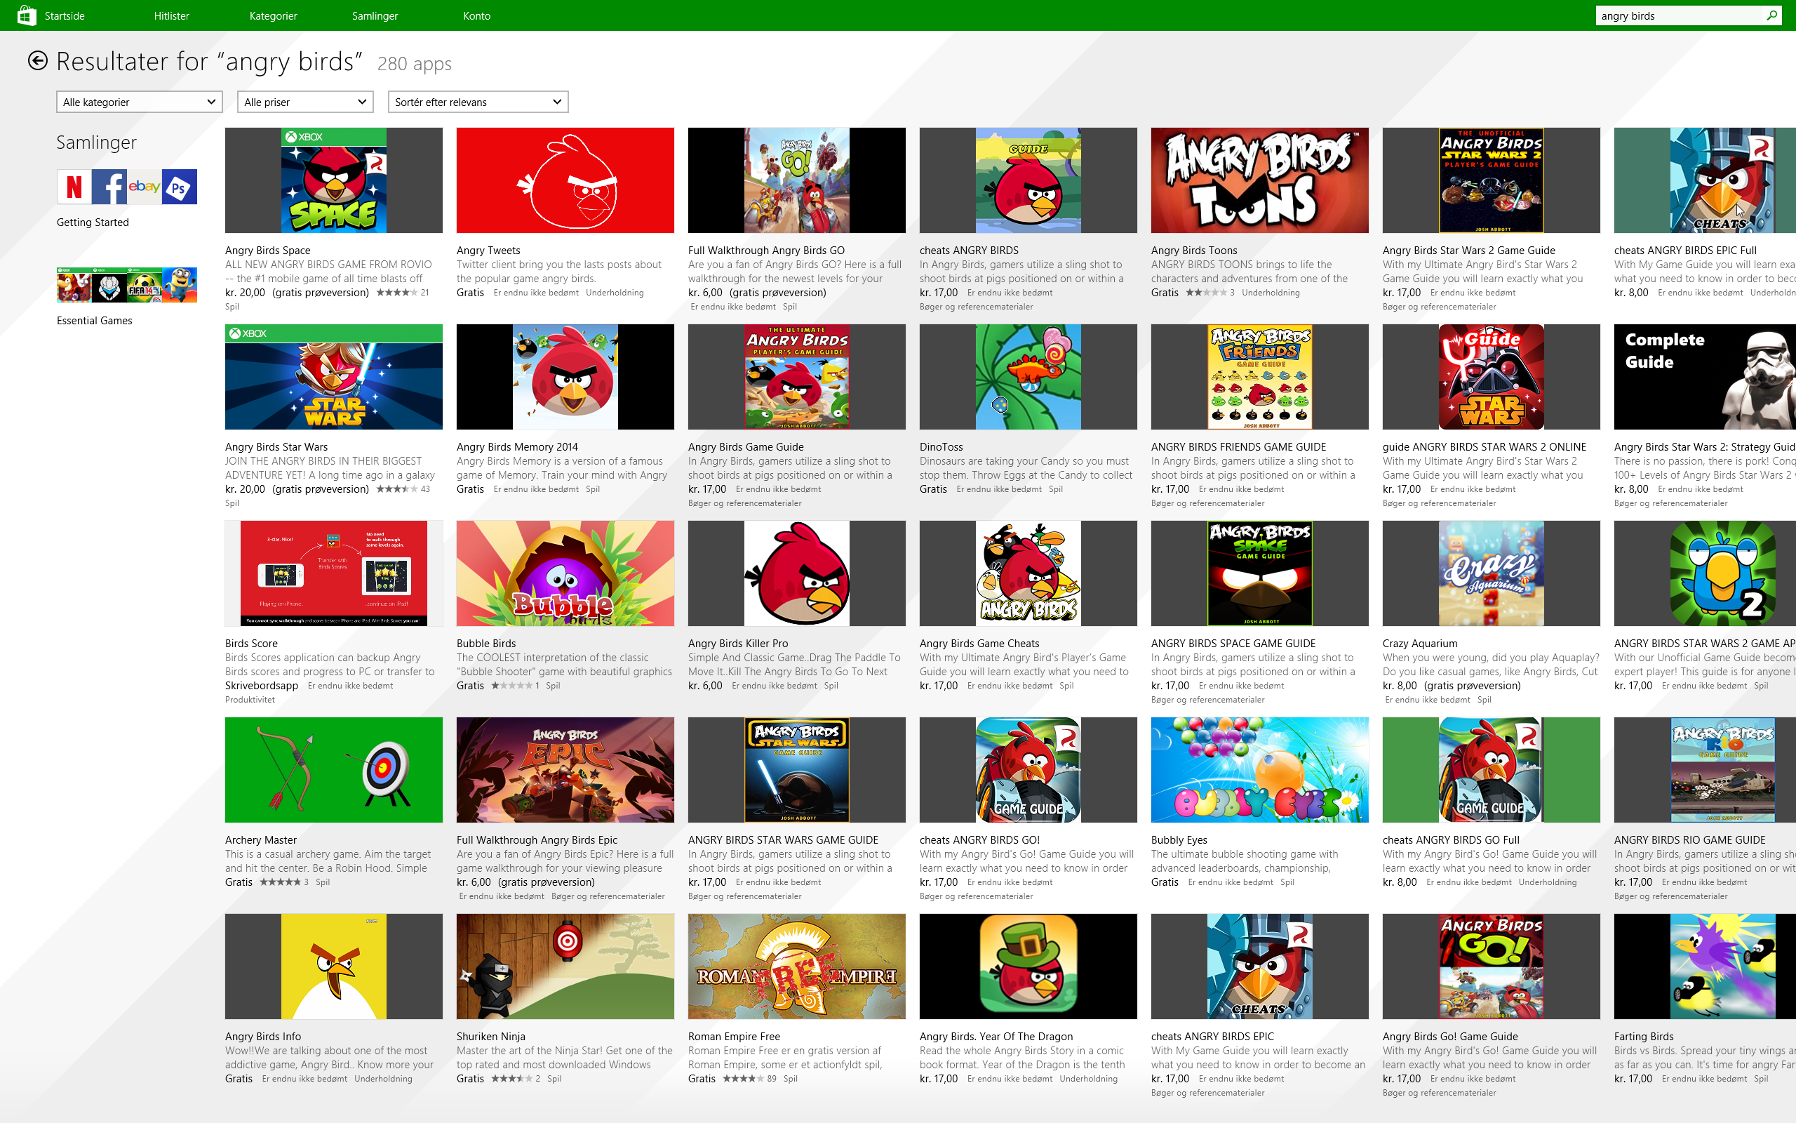The image size is (1796, 1123).
Task: Open the Shuriken Ninja game icon
Action: click(565, 966)
